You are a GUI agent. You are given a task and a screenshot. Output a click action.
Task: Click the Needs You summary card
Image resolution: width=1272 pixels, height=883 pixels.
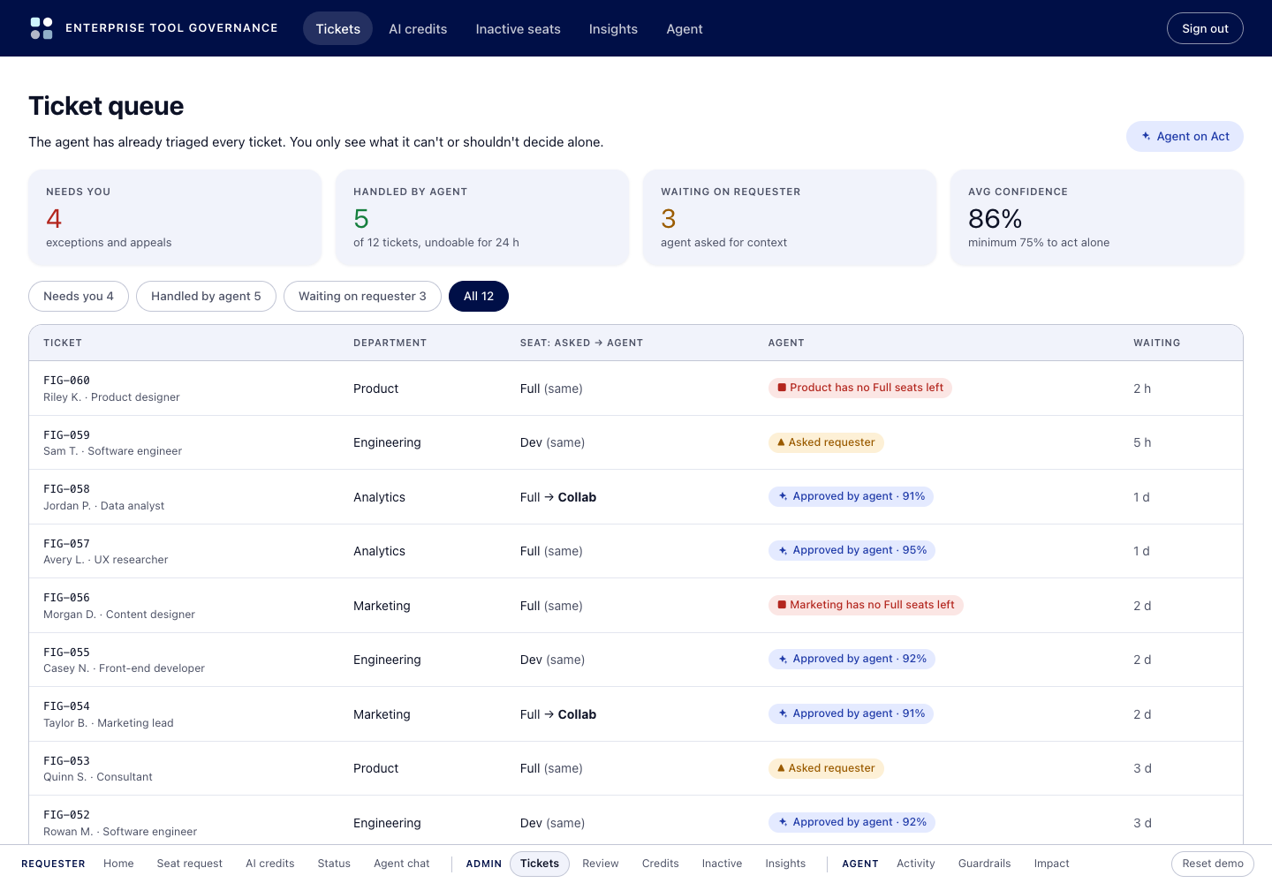point(175,217)
